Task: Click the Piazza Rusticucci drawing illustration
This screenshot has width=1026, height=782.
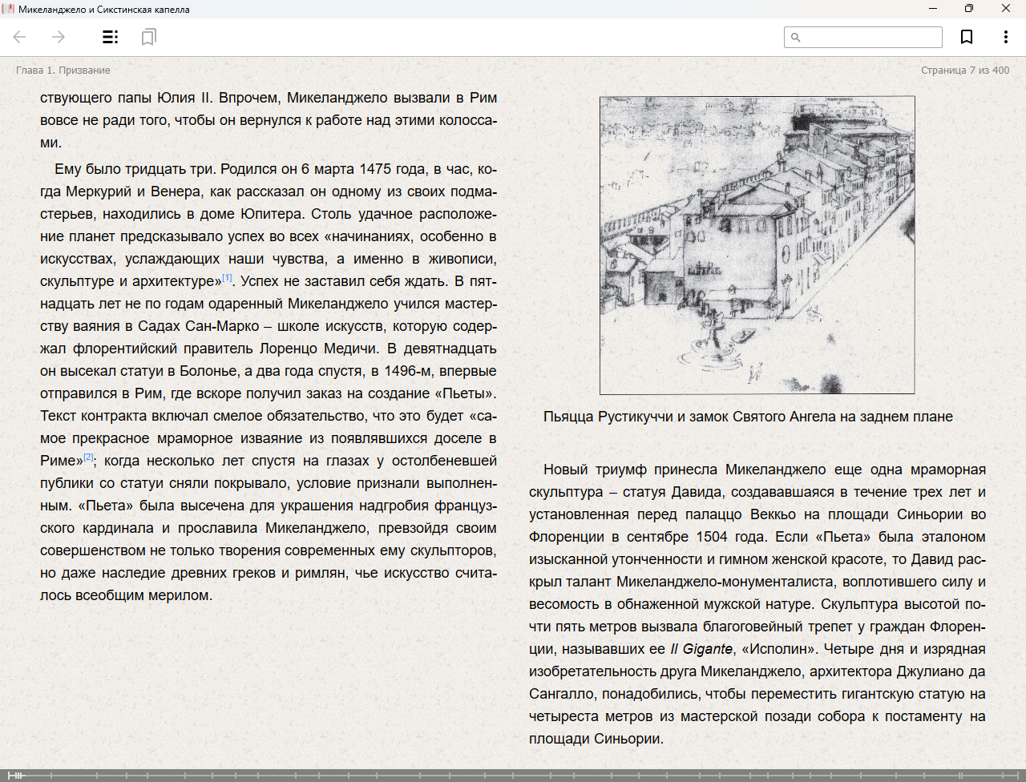Action: click(x=757, y=245)
